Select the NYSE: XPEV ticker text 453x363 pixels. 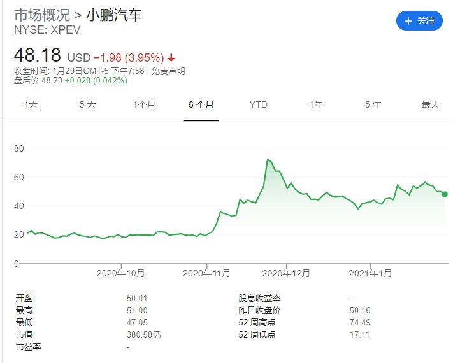(47, 30)
